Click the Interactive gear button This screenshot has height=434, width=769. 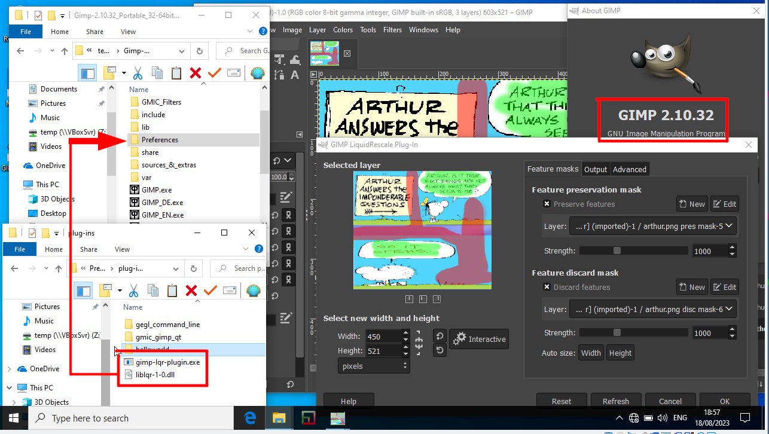coord(479,339)
